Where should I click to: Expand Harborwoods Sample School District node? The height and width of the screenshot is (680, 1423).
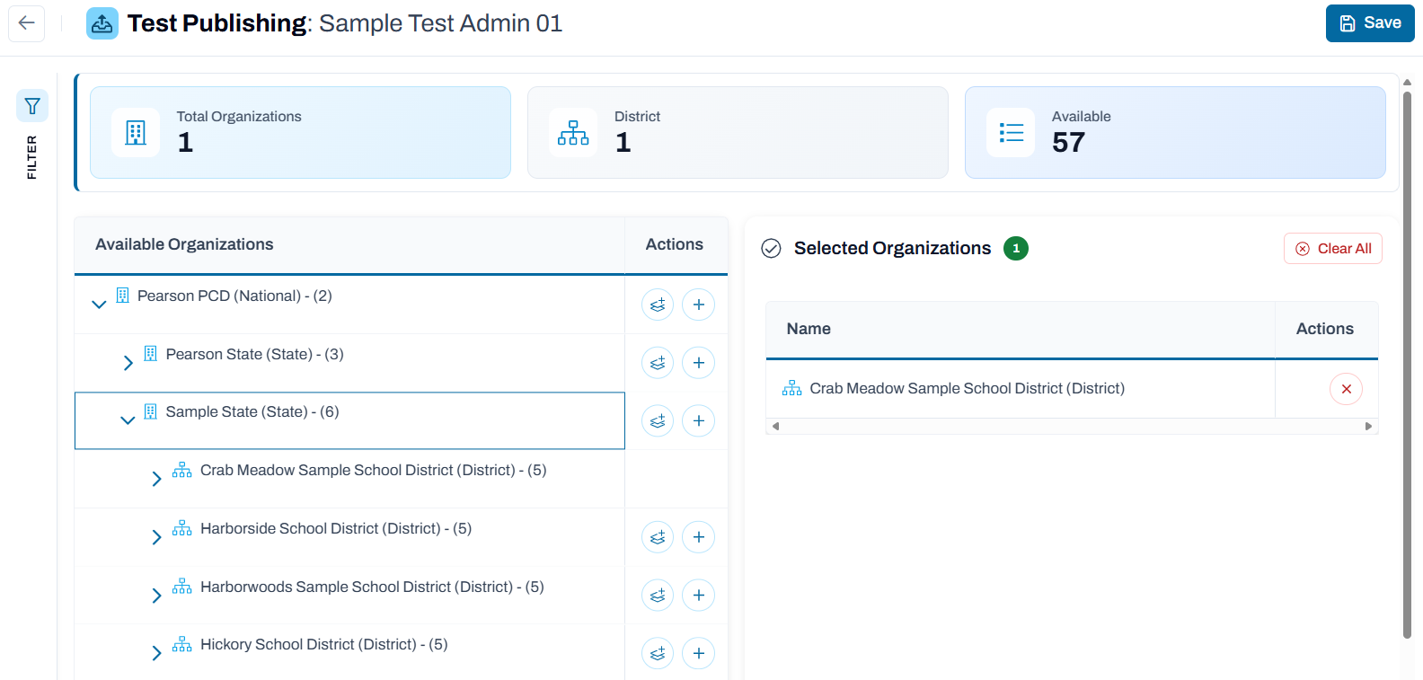(x=156, y=596)
